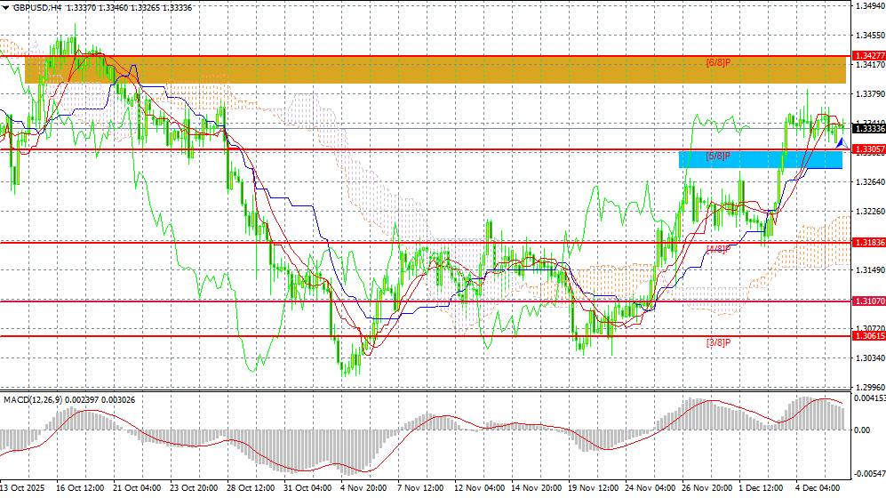Click the MACD scale value -0.00547
Image resolution: width=886 pixels, height=498 pixels.
coord(870,474)
